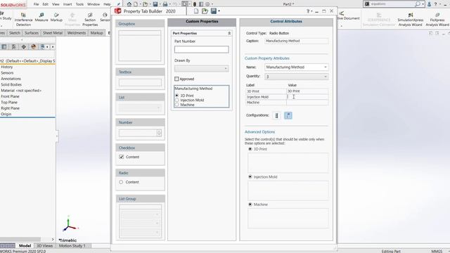Select the Measure tool

41,17
